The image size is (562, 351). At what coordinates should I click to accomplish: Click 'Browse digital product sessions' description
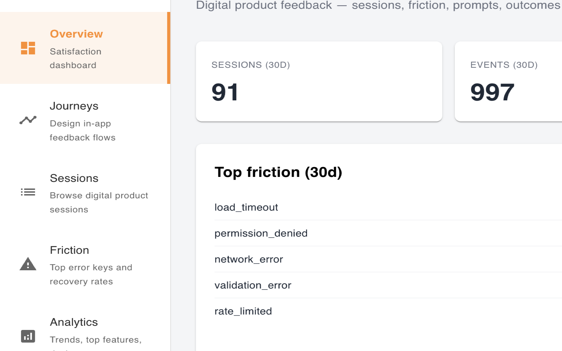(x=99, y=203)
